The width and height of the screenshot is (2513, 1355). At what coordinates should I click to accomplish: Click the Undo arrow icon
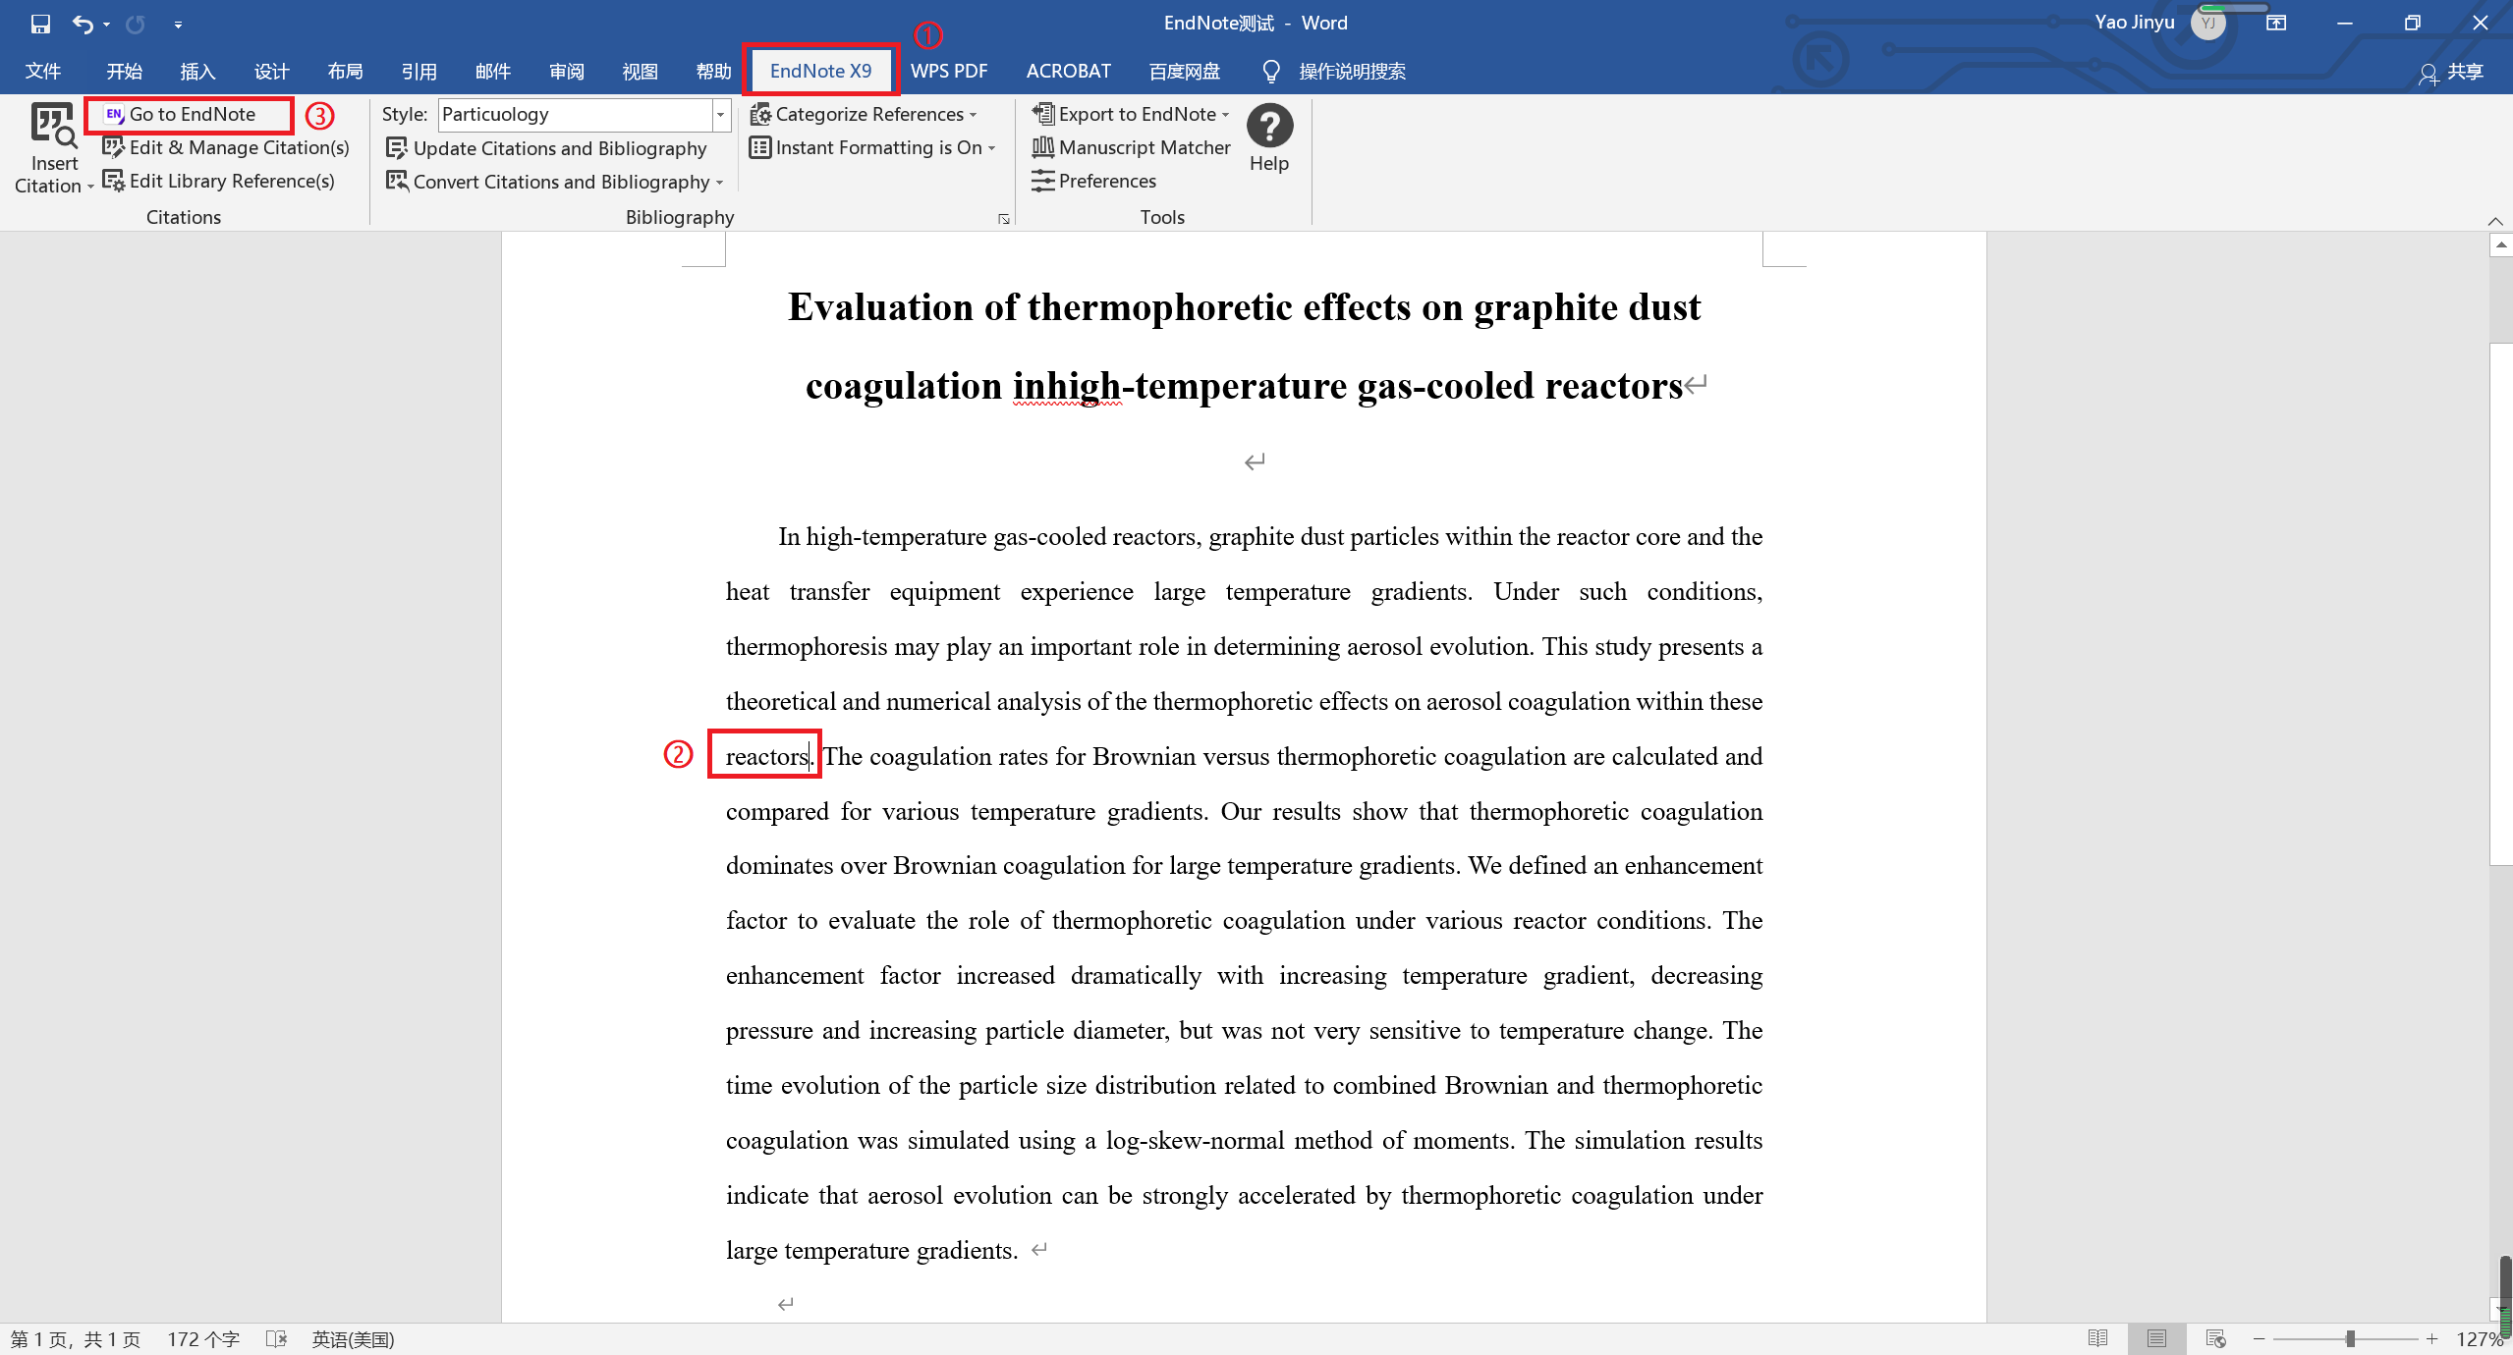tap(84, 24)
